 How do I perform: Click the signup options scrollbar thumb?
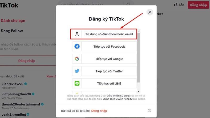[x=139, y=58]
